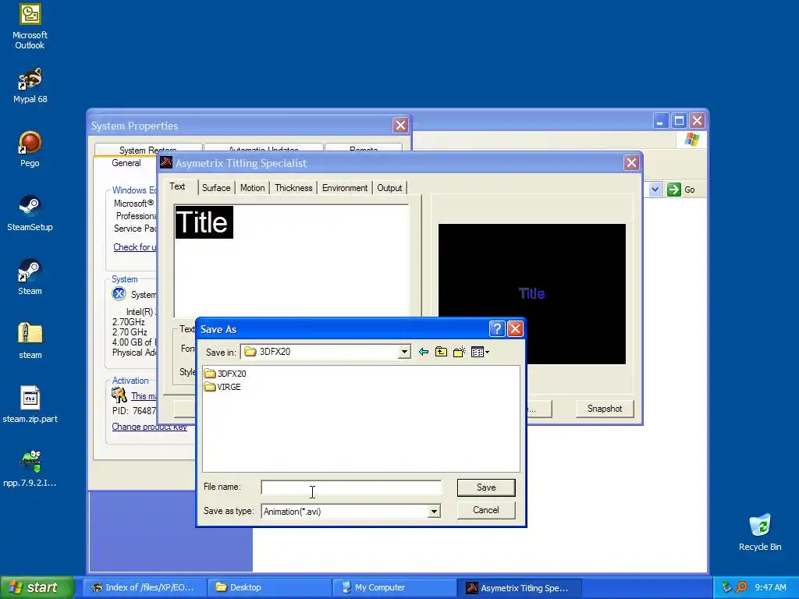This screenshot has width=799, height=599.
Task: Select General tab in System Properties
Action: pyautogui.click(x=126, y=163)
